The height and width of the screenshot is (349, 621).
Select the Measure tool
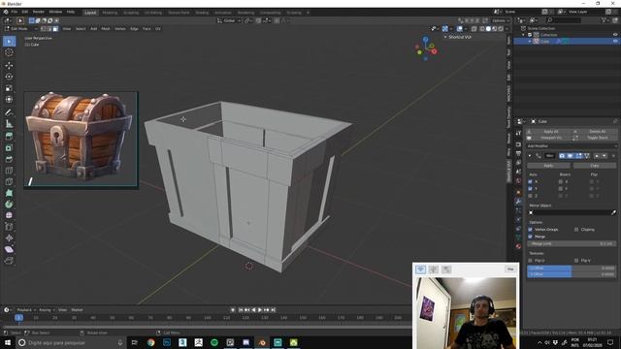pos(9,124)
